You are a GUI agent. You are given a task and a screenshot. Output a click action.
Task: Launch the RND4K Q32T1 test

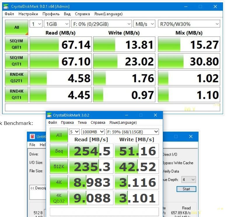[17, 78]
